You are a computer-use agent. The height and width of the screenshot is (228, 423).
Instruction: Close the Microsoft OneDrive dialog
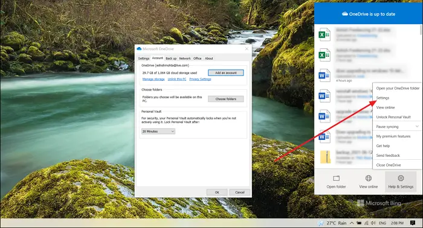point(247,49)
